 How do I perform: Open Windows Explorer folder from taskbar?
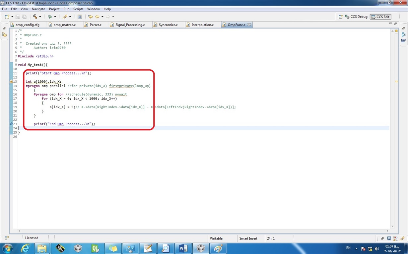click(x=42, y=248)
